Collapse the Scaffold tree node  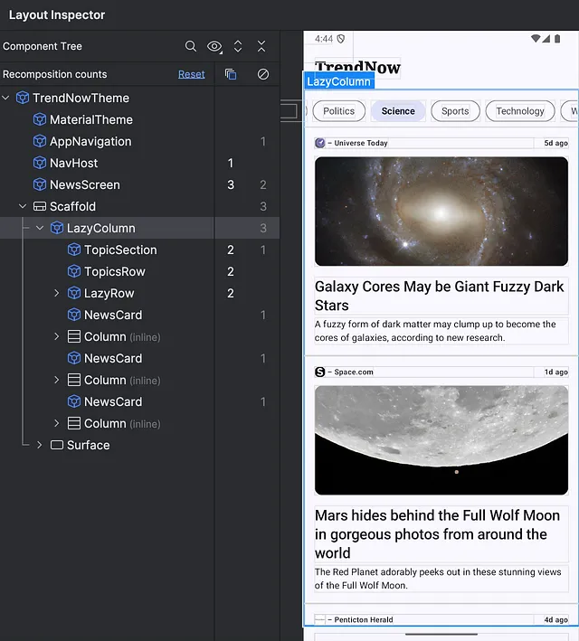[x=23, y=206]
